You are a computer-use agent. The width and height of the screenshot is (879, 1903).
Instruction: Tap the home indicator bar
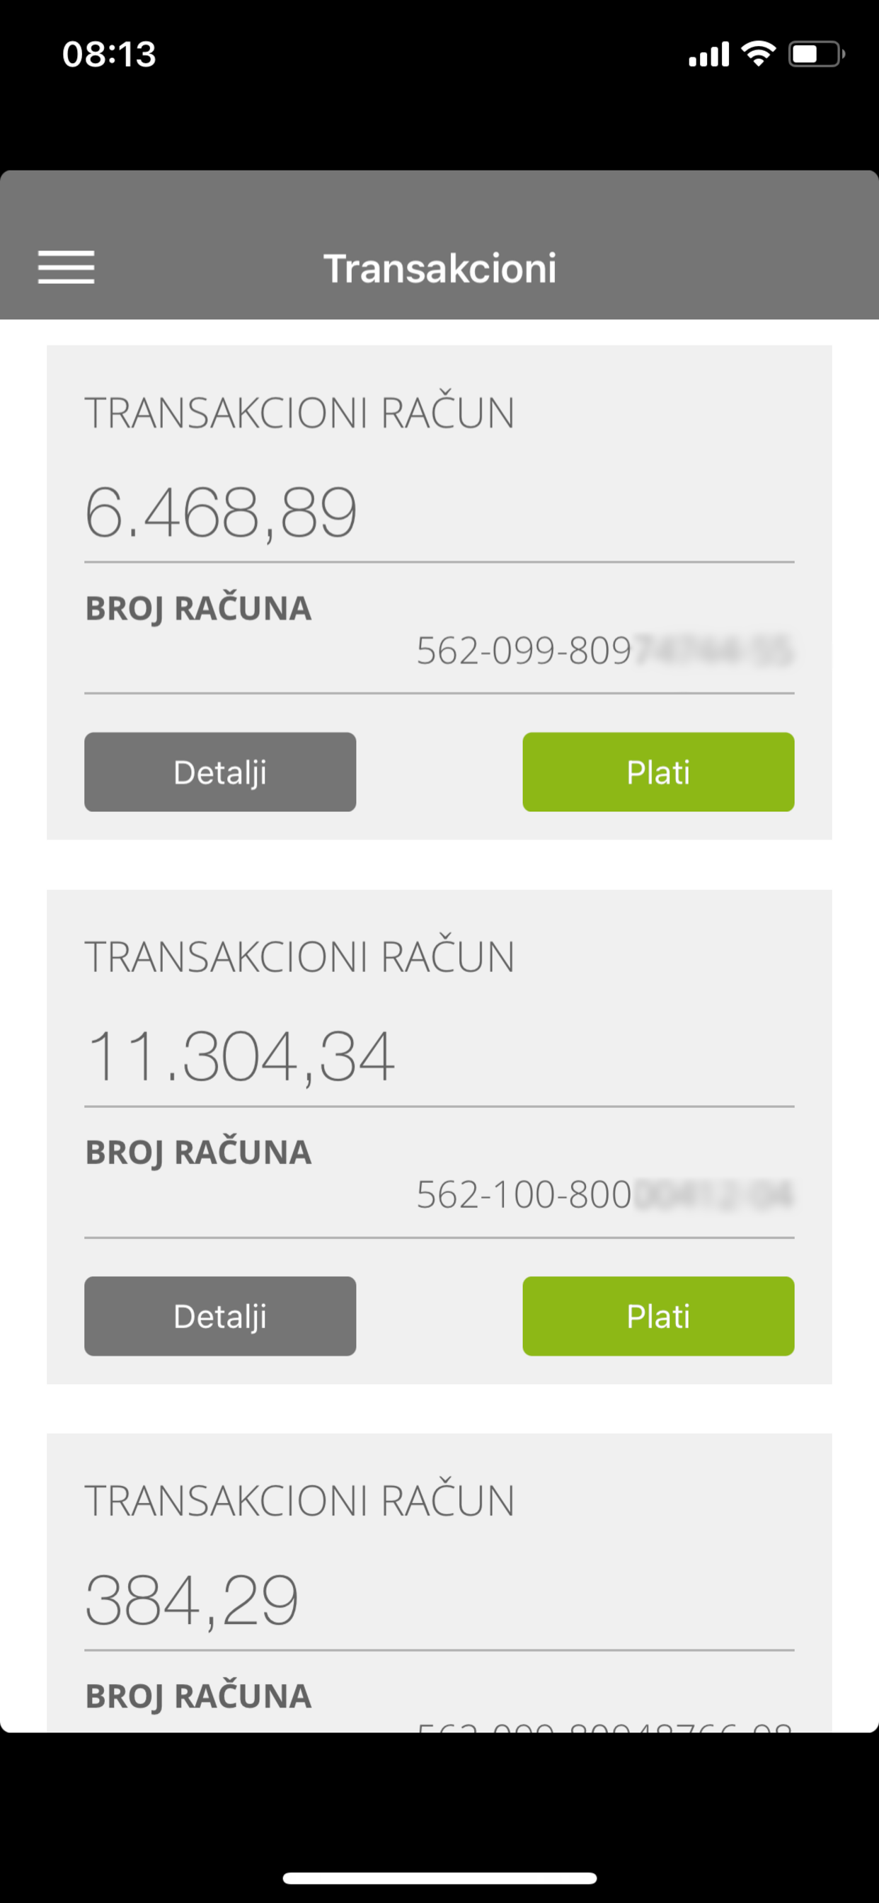(439, 1877)
